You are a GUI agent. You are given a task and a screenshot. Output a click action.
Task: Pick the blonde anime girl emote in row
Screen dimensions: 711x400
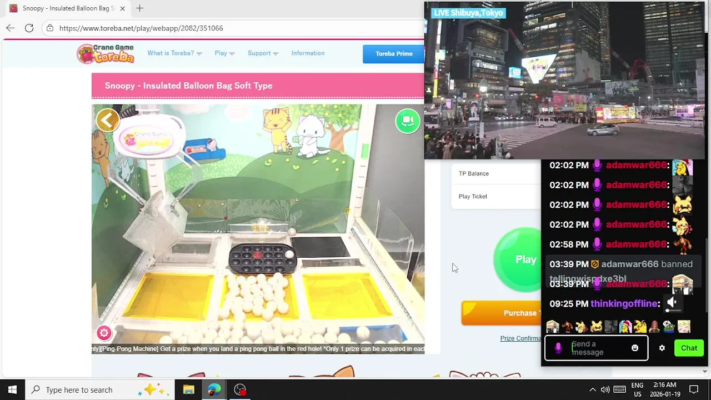pyautogui.click(x=684, y=327)
